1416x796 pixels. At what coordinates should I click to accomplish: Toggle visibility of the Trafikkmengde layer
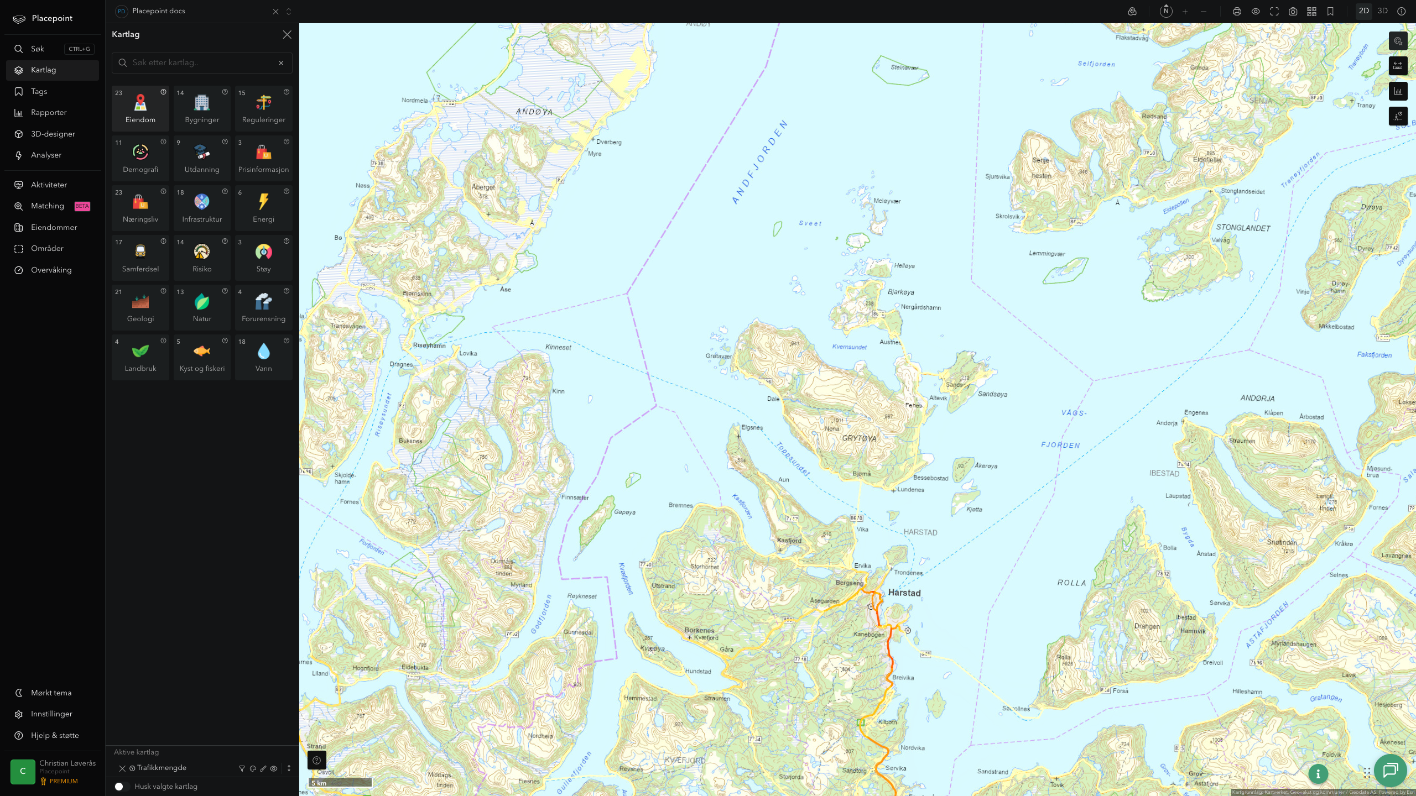tap(274, 768)
